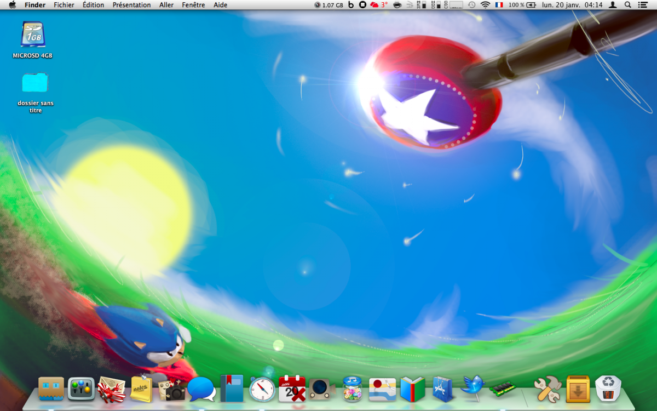Click the round stop-square menu bar icon
This screenshot has width=657, height=411.
362,5
